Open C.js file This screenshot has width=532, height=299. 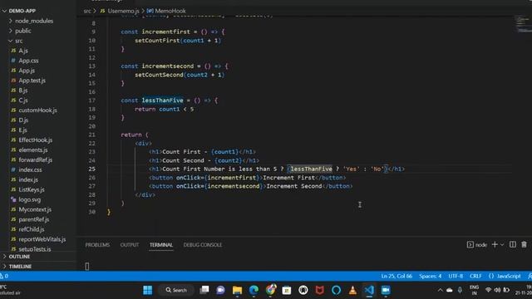23,100
